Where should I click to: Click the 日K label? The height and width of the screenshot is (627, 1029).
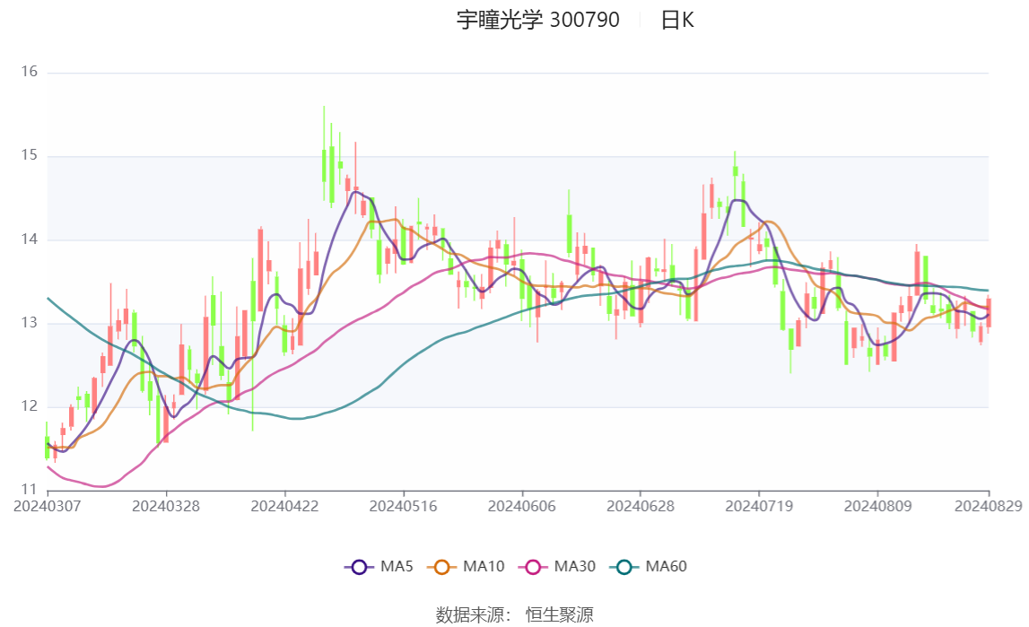677,20
